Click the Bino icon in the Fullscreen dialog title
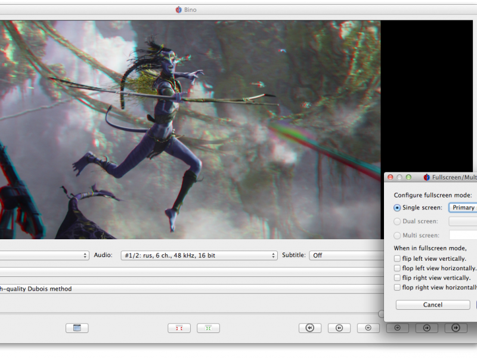This screenshot has width=477, height=358. 426,177
